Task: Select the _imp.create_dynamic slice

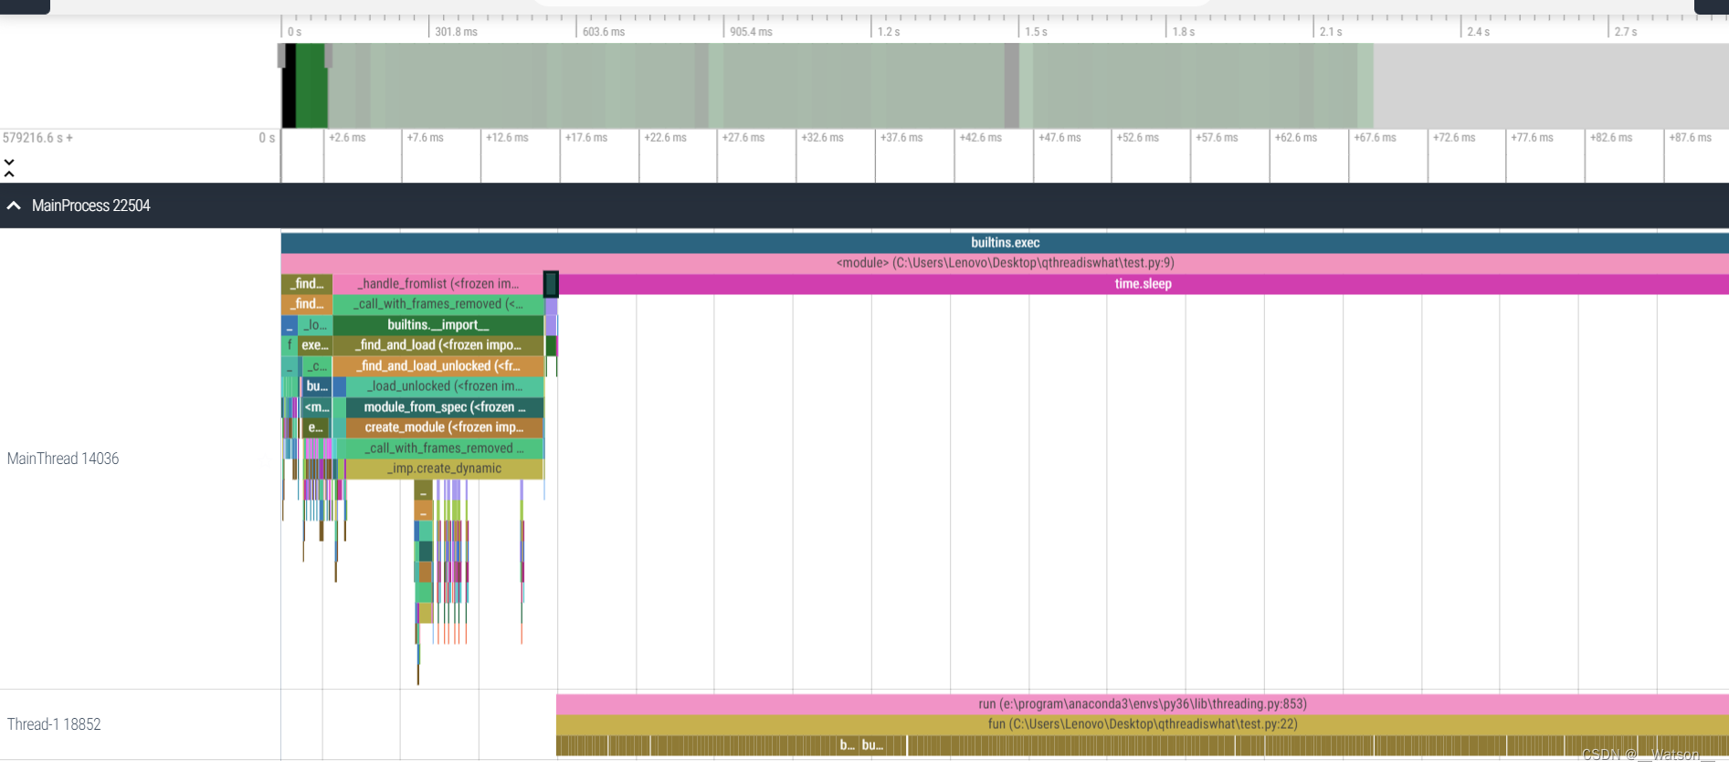Action: coord(445,469)
